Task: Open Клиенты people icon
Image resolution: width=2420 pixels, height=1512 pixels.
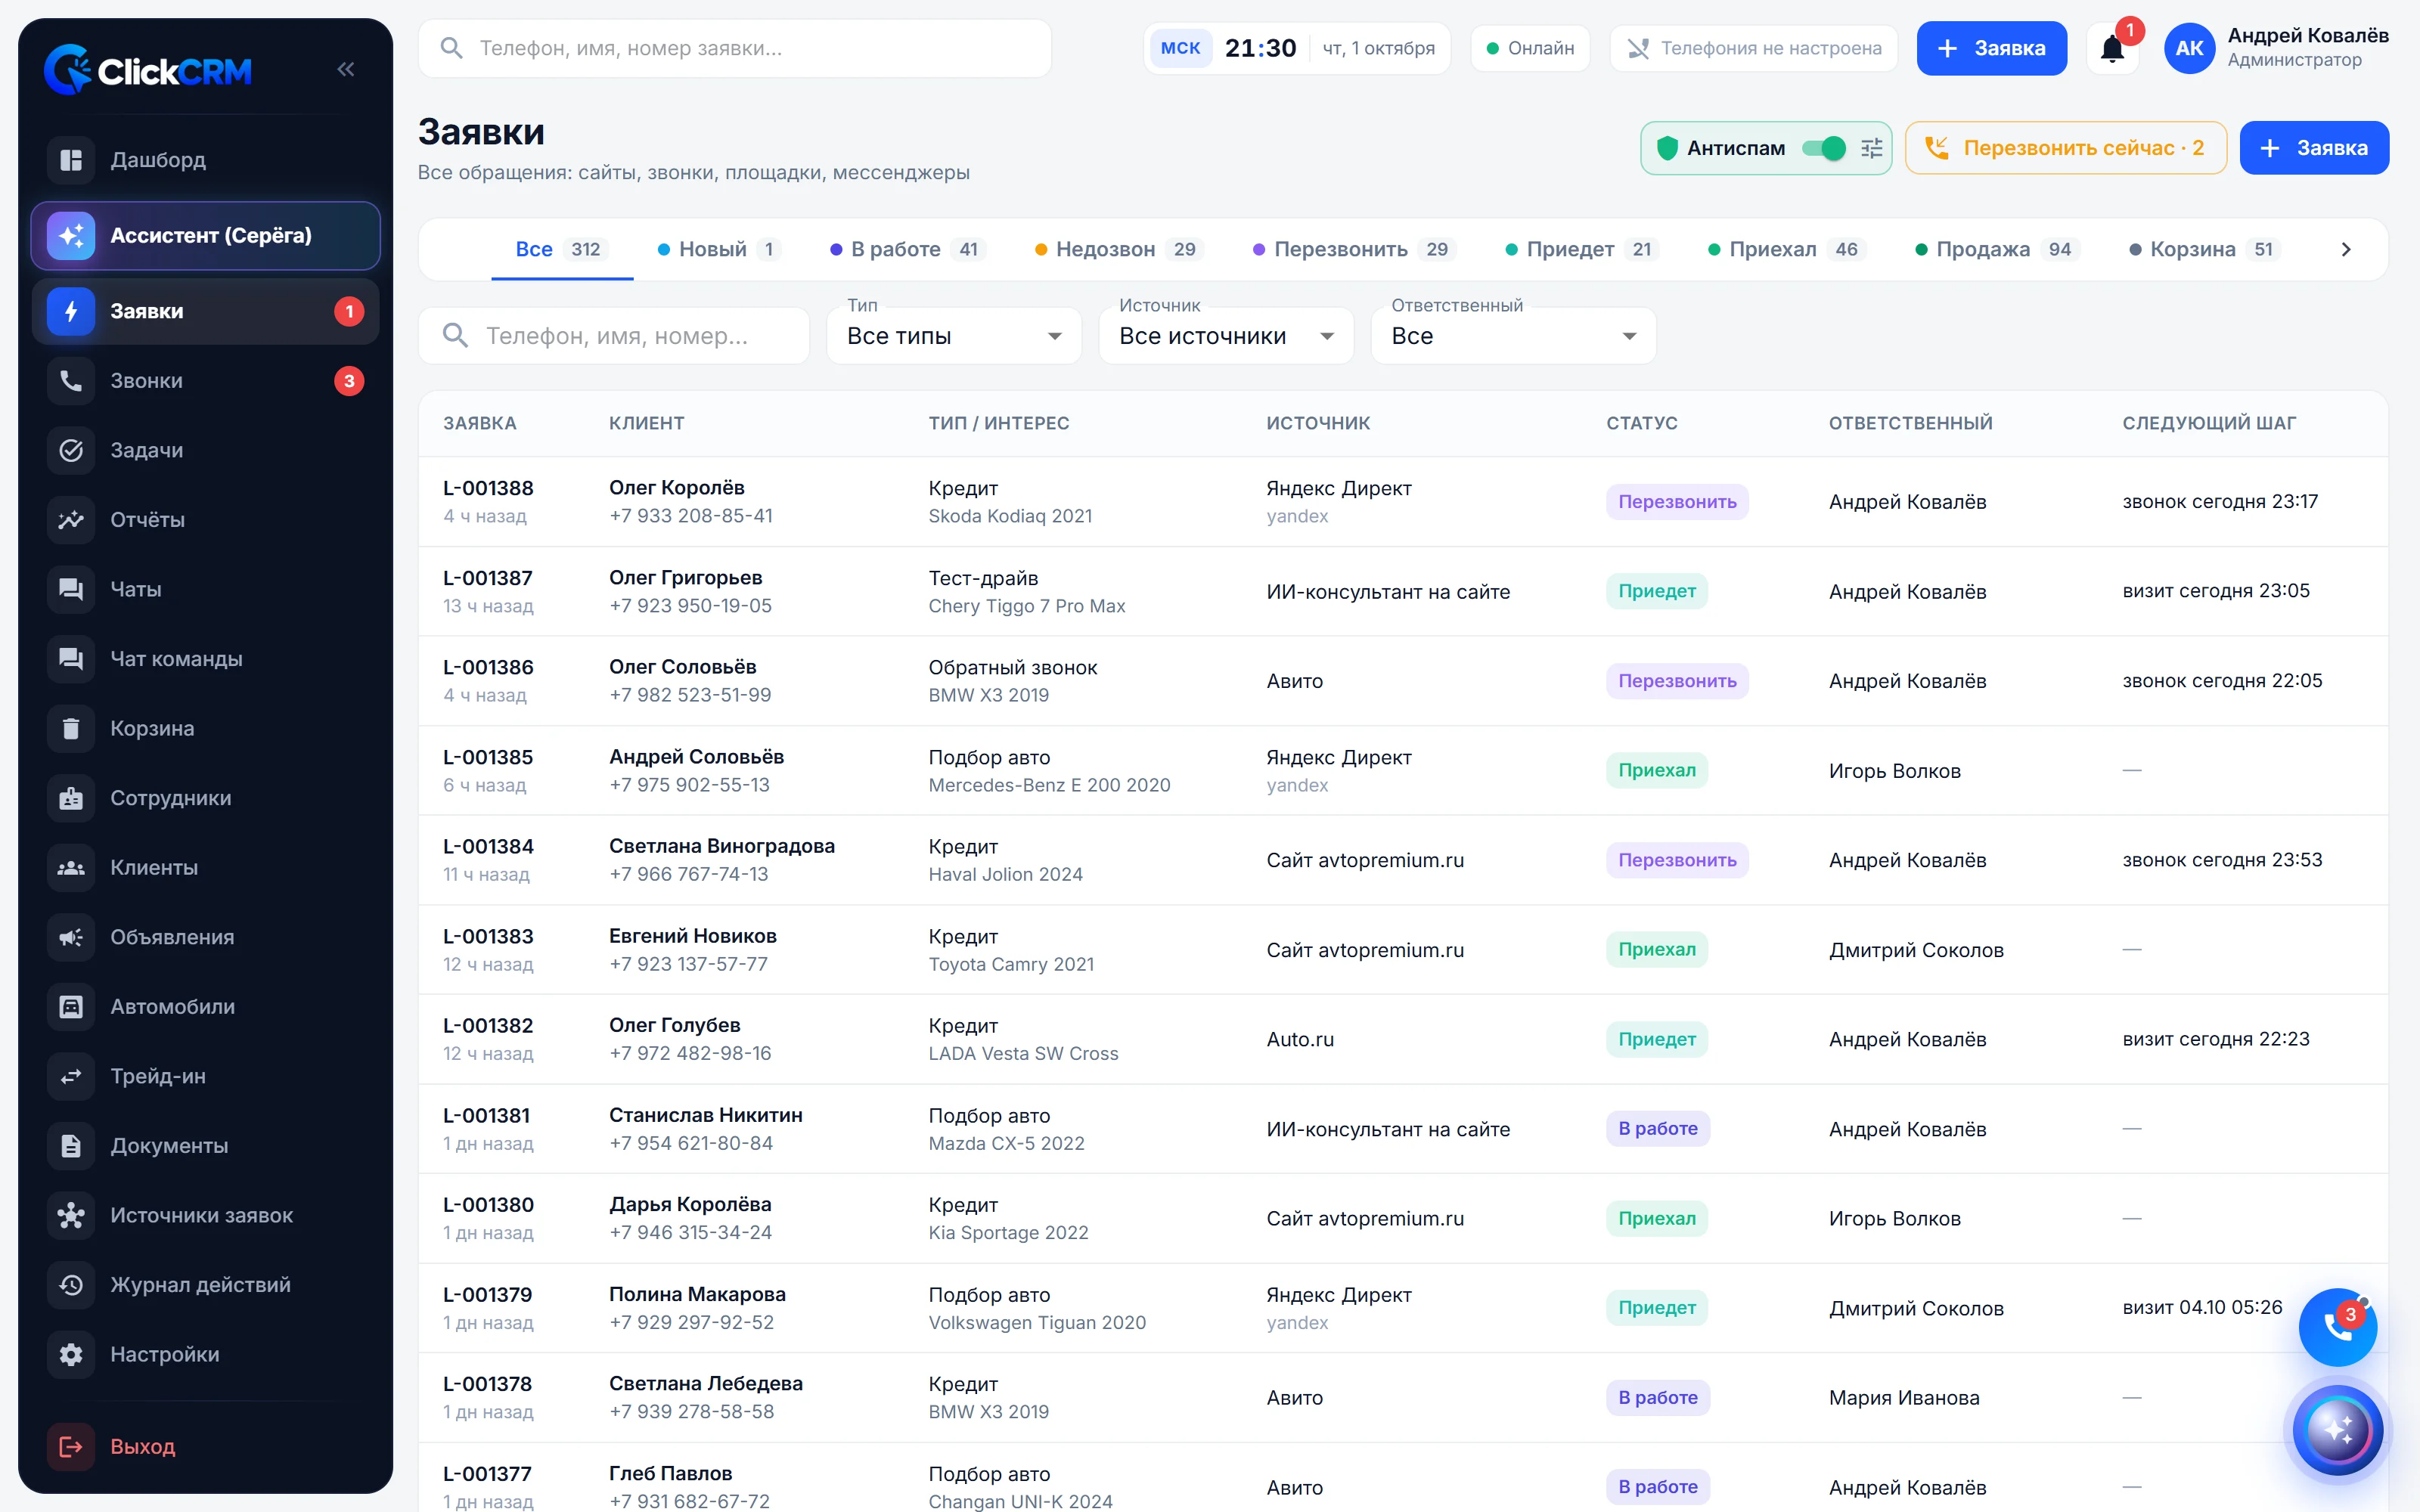Action: click(71, 868)
